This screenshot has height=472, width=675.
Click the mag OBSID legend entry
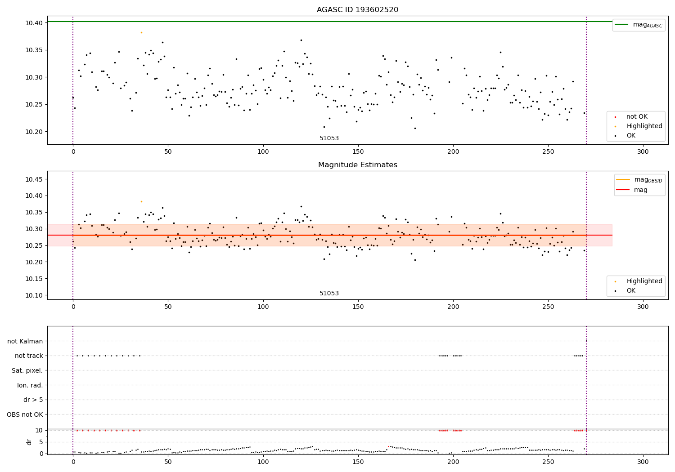[x=639, y=180]
